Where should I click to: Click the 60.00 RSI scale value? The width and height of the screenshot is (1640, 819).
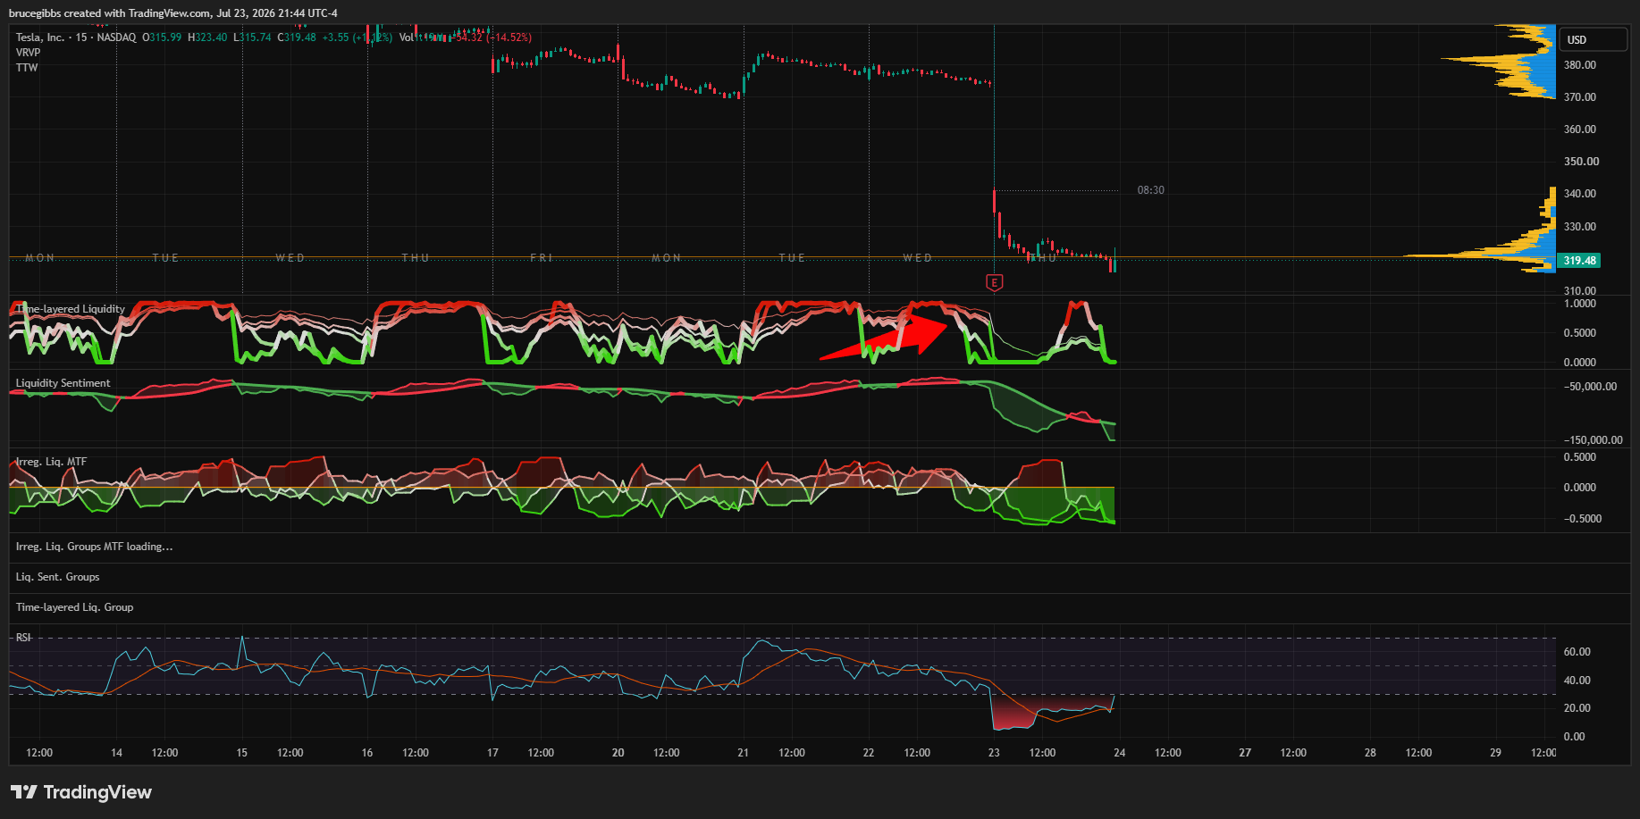point(1577,652)
